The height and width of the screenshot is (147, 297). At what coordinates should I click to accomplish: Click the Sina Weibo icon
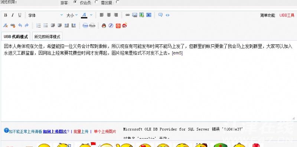click(x=124, y=25)
